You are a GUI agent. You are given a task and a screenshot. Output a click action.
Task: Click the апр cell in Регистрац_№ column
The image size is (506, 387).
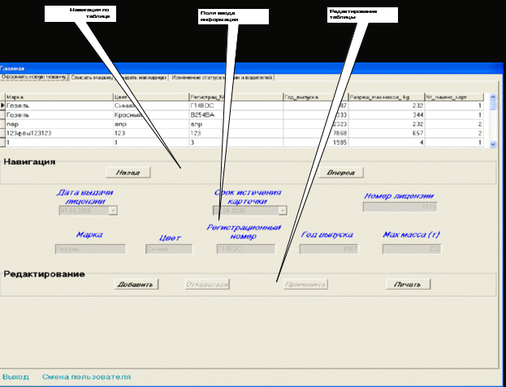pyautogui.click(x=236, y=124)
